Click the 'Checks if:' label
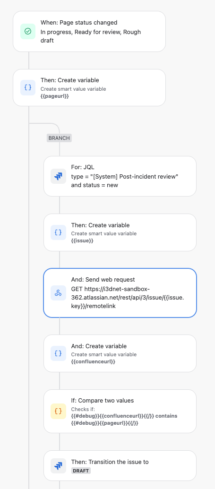The image size is (215, 489). tap(83, 409)
